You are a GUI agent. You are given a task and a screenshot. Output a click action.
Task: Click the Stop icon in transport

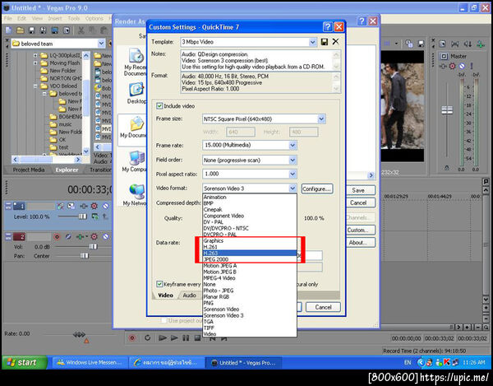(x=197, y=337)
